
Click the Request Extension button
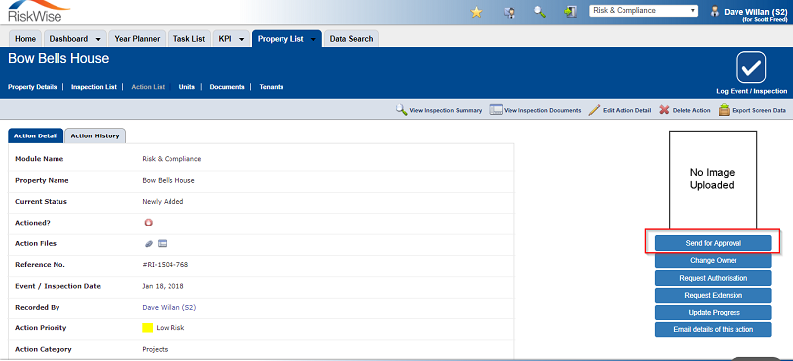pyautogui.click(x=714, y=295)
